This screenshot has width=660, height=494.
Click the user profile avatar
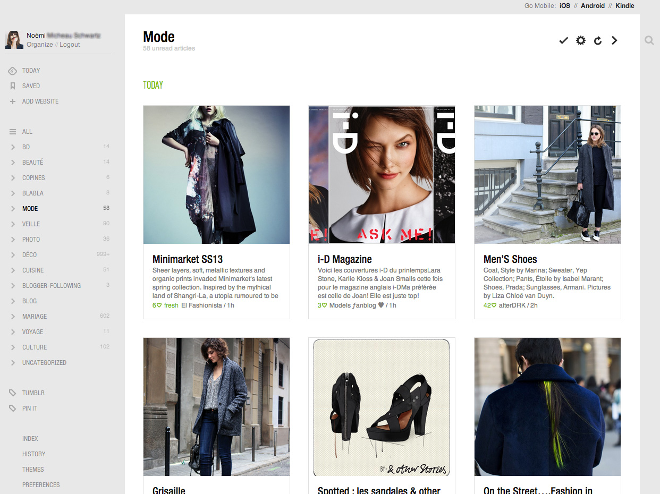pyautogui.click(x=14, y=40)
